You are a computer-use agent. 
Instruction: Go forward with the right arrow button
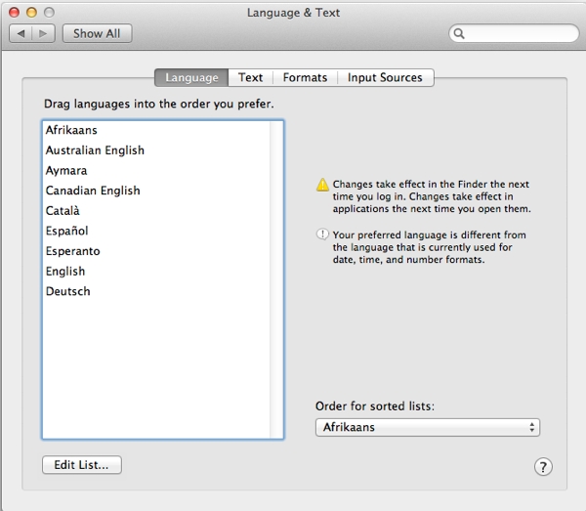[x=44, y=33]
